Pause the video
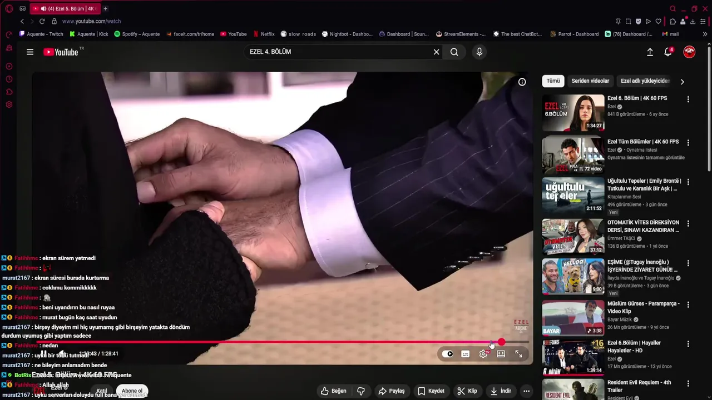The image size is (712, 400). click(x=43, y=354)
